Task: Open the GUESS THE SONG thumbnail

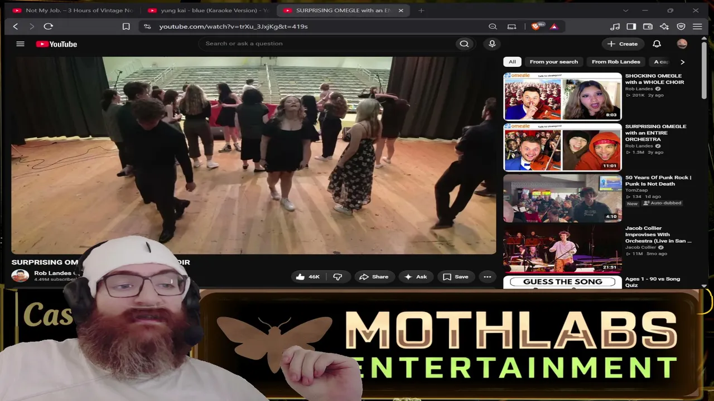Action: pyautogui.click(x=562, y=282)
